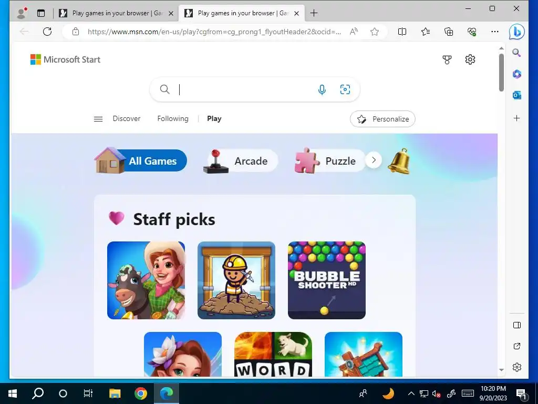Viewport: 538px width, 404px height.
Task: Close the second active Play games tab
Action: click(x=297, y=13)
